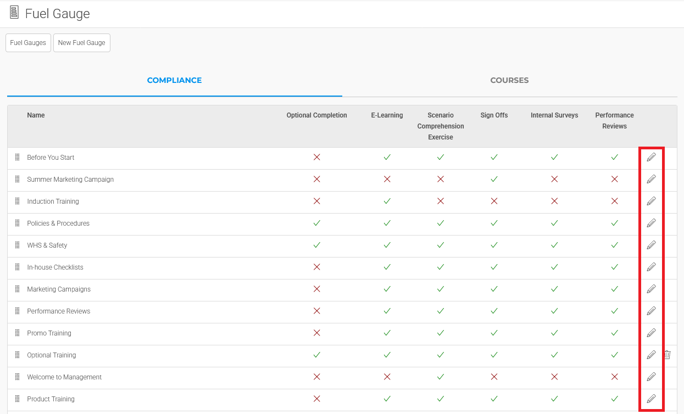
Task: Create a New Fuel Gauge
Action: 82,43
